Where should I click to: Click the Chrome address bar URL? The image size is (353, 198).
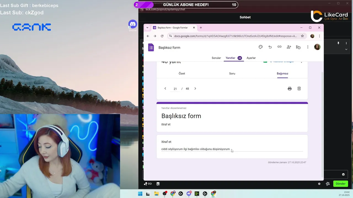pos(236,36)
